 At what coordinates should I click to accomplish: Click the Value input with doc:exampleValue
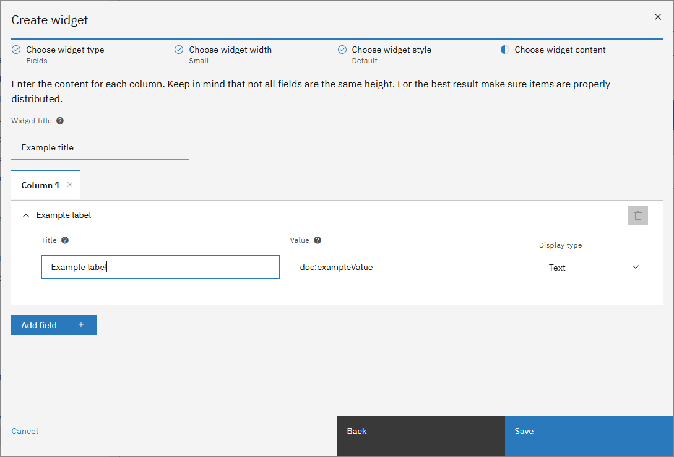click(409, 268)
